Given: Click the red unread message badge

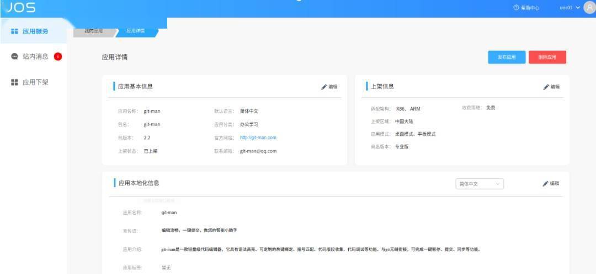Looking at the screenshot, I should click(x=58, y=57).
